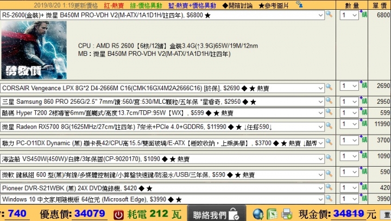
Task: Change quantity for the Microsoft keyboard-mouse row
Action: coord(349,172)
